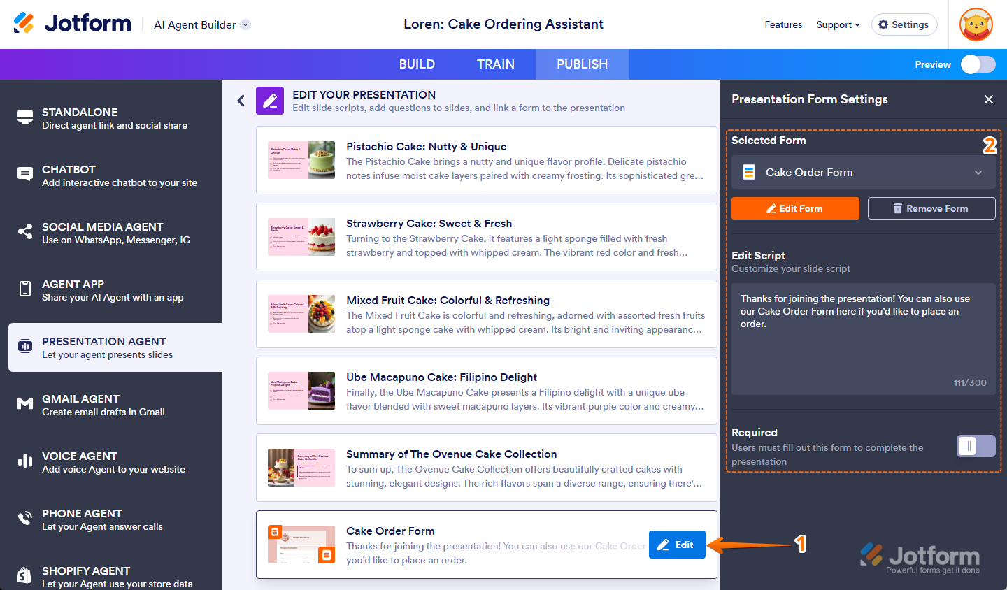Select Social Media Agent option
Viewport: 1007px width, 590px height.
point(115,232)
